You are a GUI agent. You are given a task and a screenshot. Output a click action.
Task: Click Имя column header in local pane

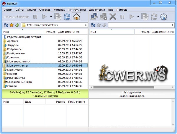tap(22, 32)
